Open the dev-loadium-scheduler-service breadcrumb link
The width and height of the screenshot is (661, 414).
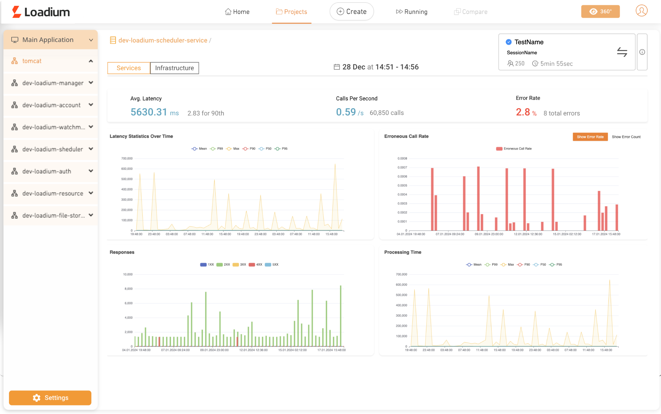coord(163,40)
